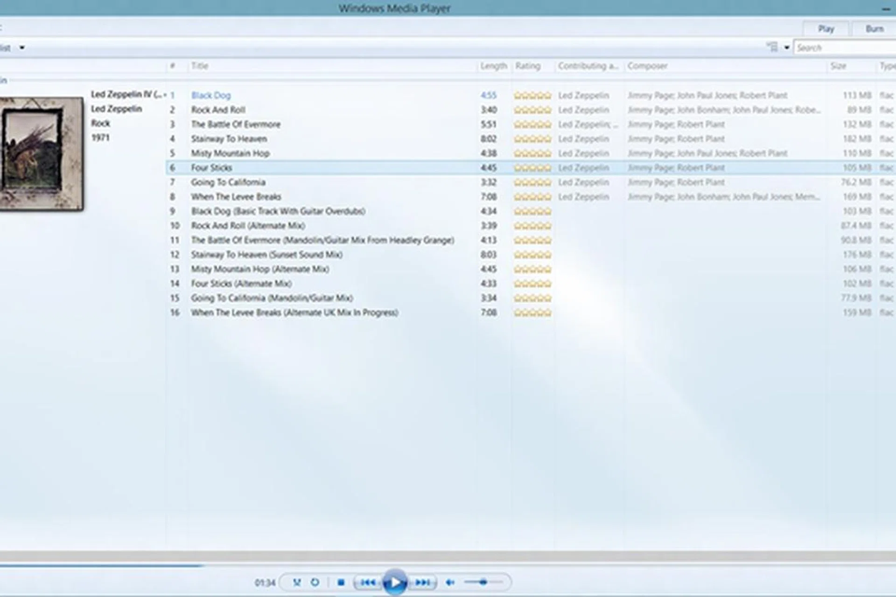The height and width of the screenshot is (597, 896).
Task: Skip to the previous track
Action: tap(369, 582)
